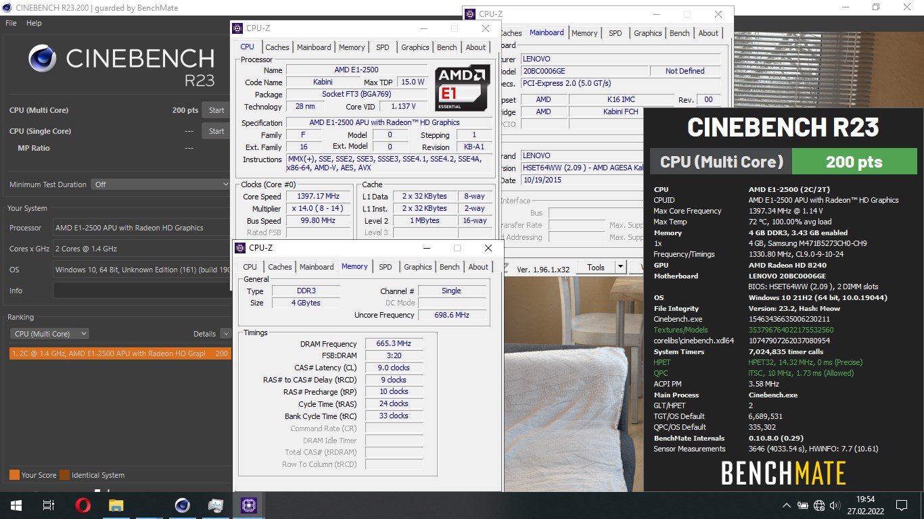Viewport: 924px width, 519px height.
Task: Select Mainboard tab in CPU-Z Processor window
Action: (x=314, y=47)
